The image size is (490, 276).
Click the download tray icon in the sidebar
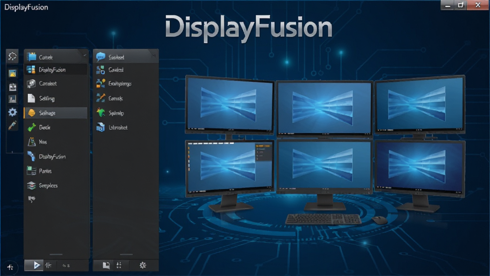[x=12, y=87]
